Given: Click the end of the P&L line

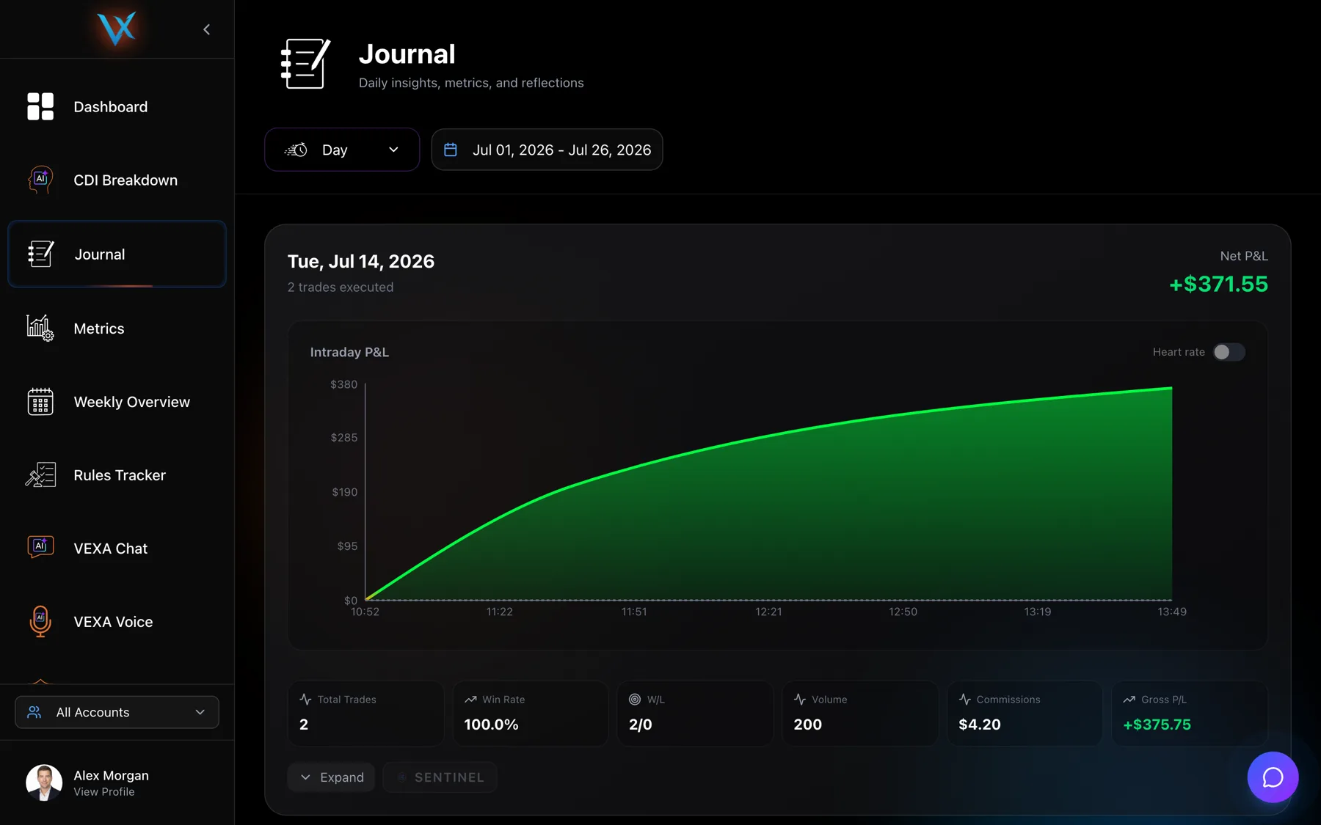Looking at the screenshot, I should [1171, 388].
